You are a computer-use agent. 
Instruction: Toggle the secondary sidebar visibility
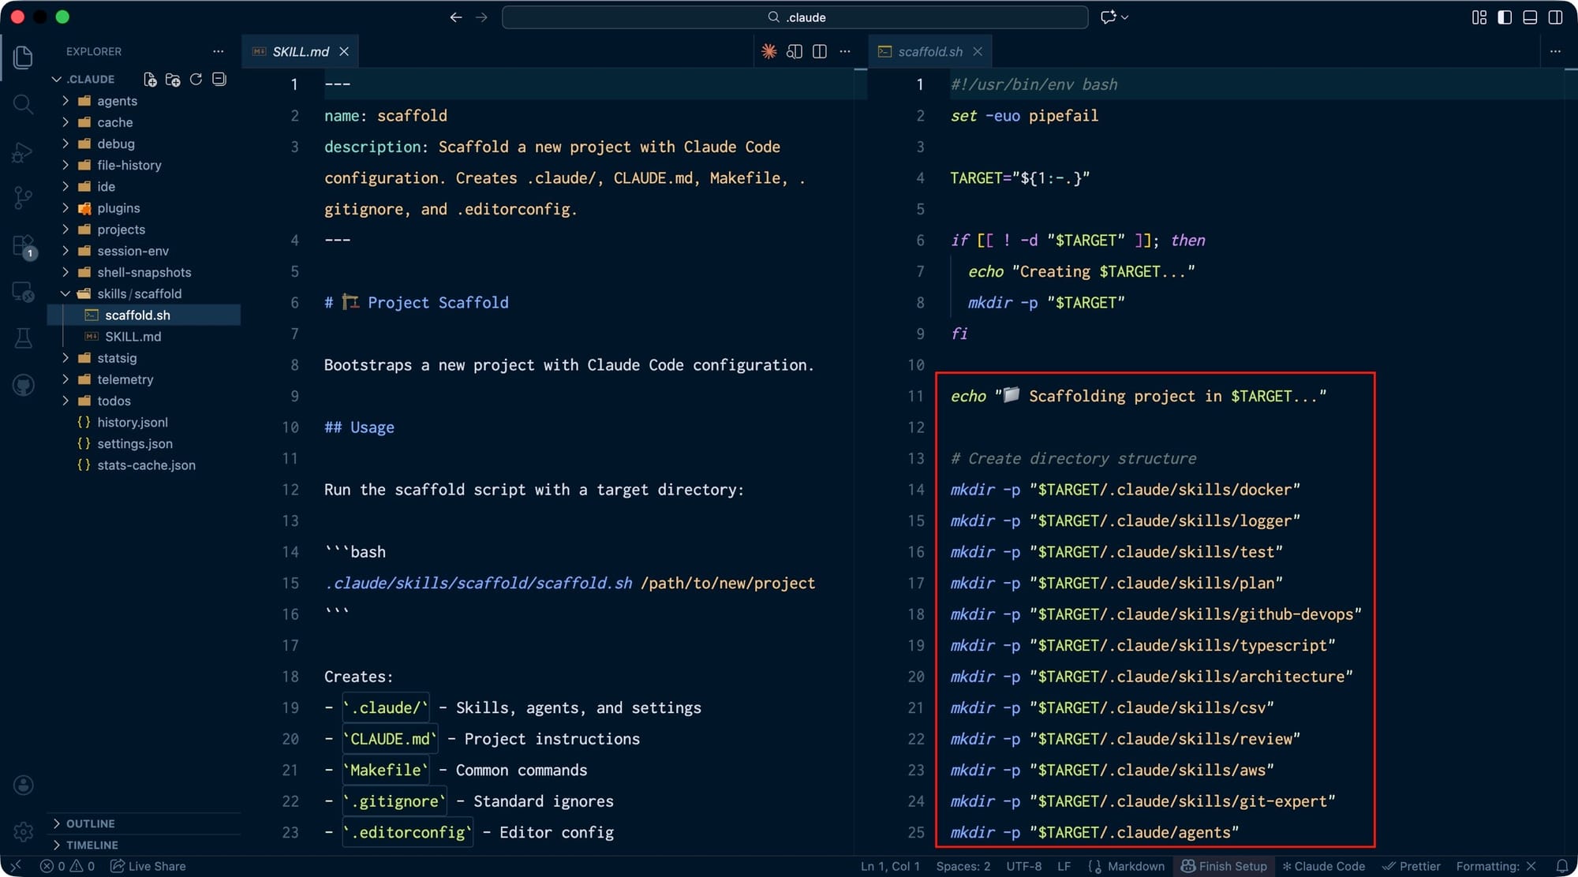[1555, 17]
